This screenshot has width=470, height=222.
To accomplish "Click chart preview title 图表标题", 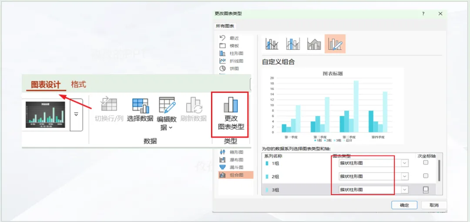I will [332, 74].
